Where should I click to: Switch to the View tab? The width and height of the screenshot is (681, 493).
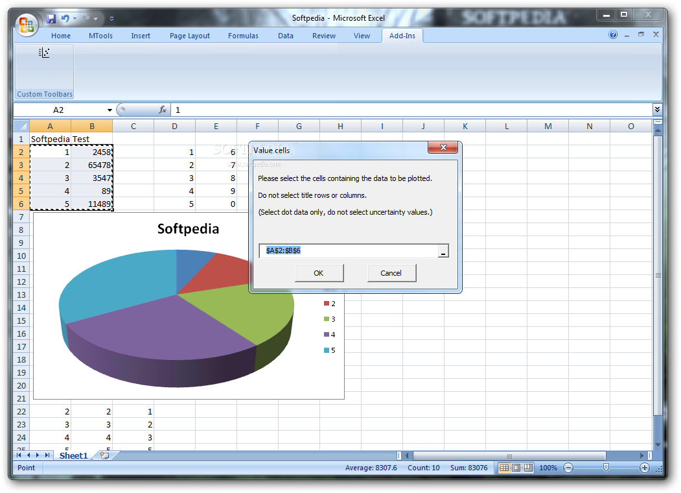pos(362,36)
